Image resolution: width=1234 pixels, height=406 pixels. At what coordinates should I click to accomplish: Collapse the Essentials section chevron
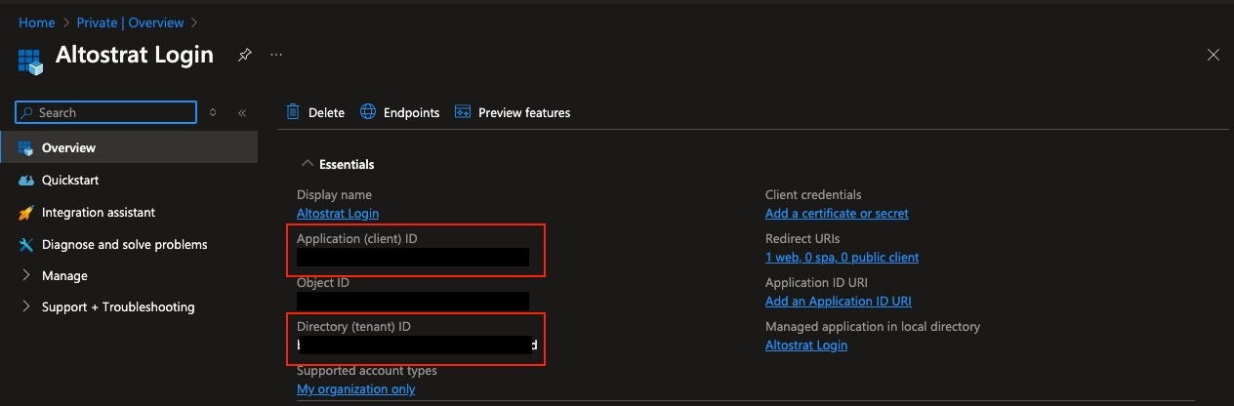308,164
